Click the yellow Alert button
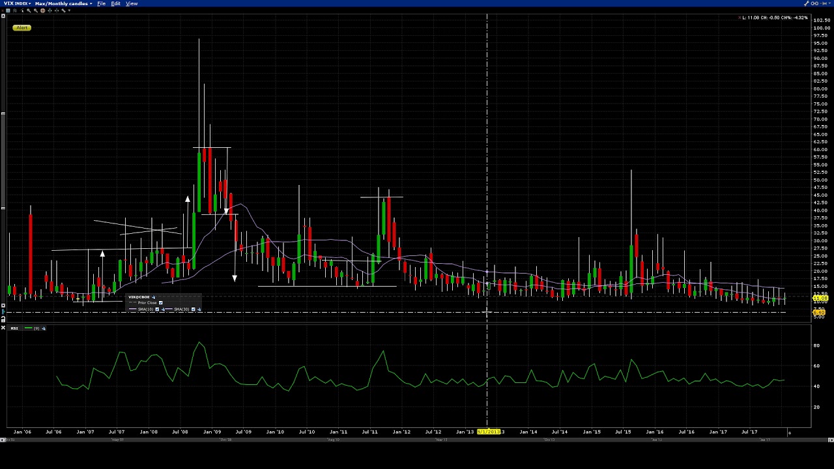Viewport: 834px width, 469px height. [x=22, y=27]
